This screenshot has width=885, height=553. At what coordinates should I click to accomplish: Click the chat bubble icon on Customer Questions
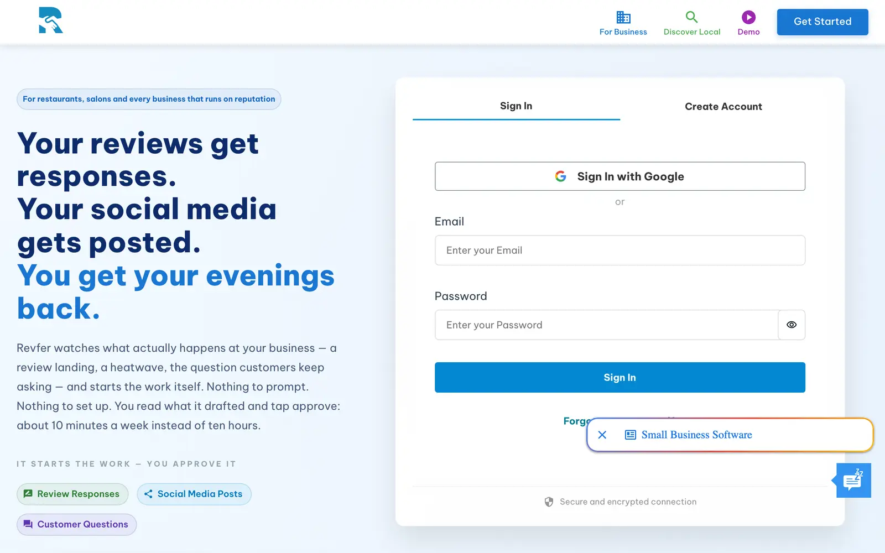[x=28, y=524]
